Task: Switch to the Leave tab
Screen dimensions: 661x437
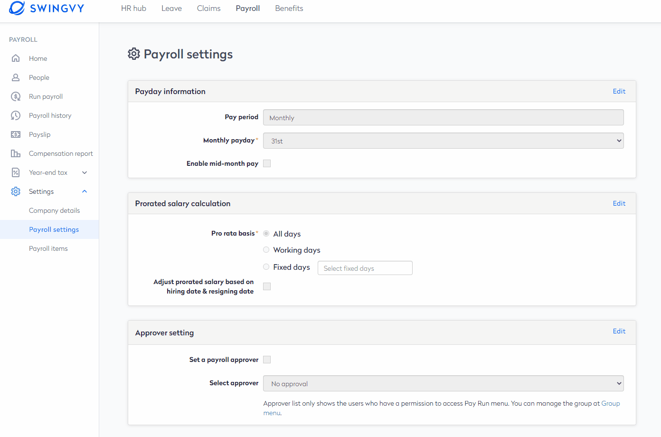Action: point(171,8)
